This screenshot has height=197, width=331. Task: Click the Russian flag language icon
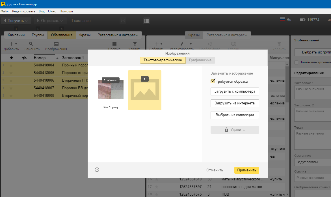click(x=282, y=19)
